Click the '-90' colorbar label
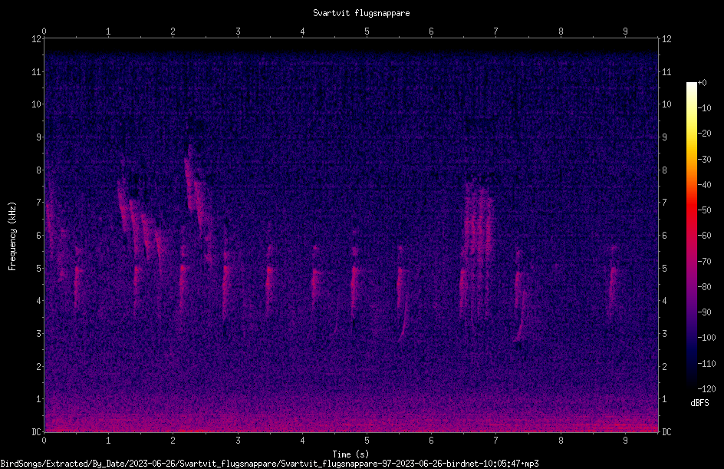Viewport: 724px width, 469px height. coord(704,312)
